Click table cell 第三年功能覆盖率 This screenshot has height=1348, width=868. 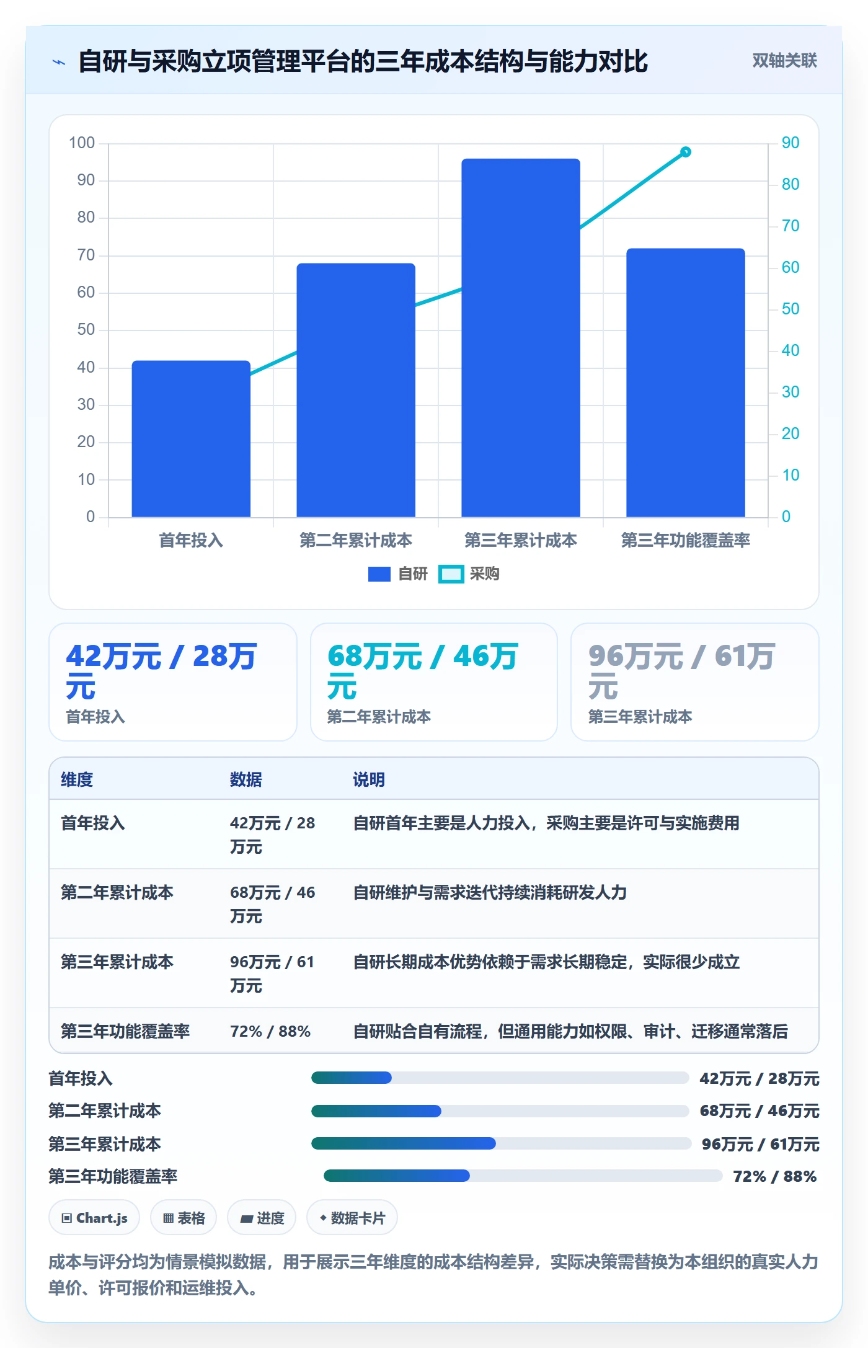125,1031
